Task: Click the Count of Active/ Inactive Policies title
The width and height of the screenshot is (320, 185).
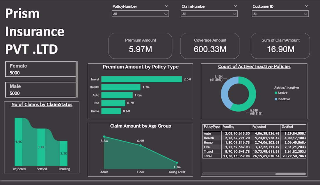Action: [x=254, y=66]
